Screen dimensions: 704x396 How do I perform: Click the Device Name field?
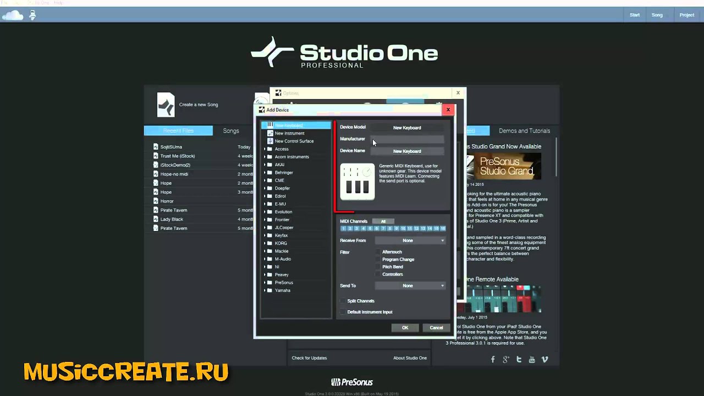407,151
